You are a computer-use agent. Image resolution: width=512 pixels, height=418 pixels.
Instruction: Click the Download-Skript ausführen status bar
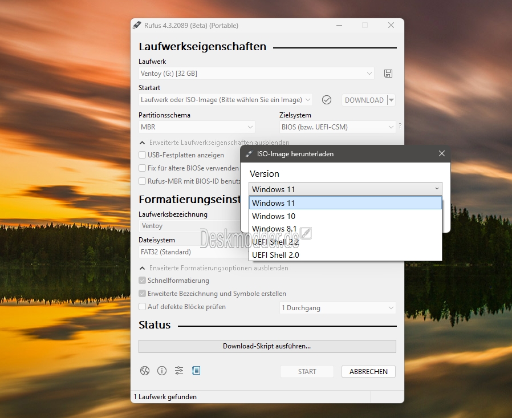[267, 346]
